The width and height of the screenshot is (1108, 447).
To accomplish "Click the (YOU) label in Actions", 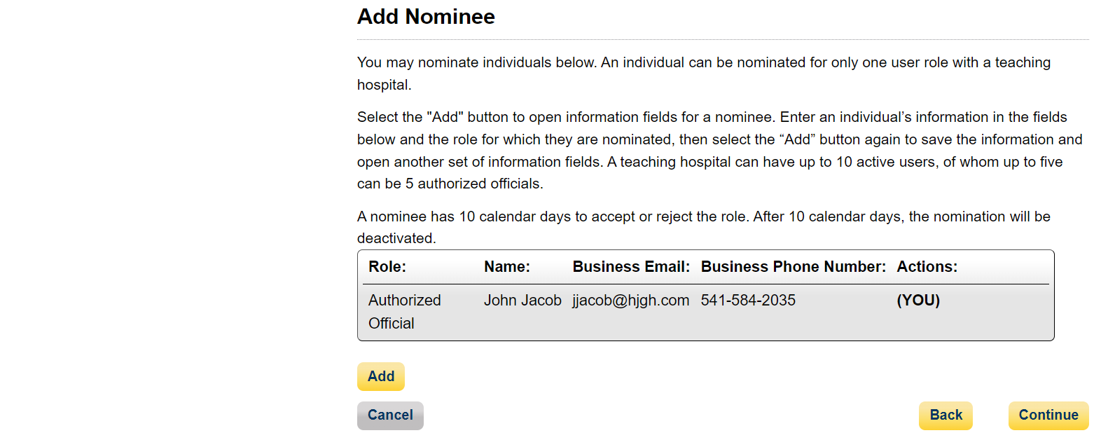I will (x=918, y=301).
